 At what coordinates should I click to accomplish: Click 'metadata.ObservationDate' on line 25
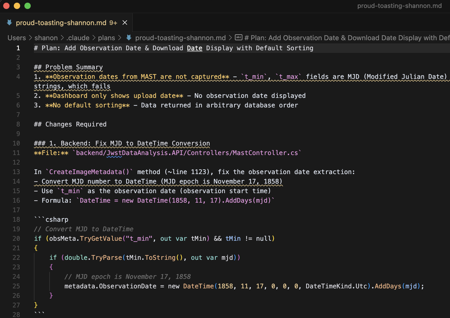click(x=111, y=286)
